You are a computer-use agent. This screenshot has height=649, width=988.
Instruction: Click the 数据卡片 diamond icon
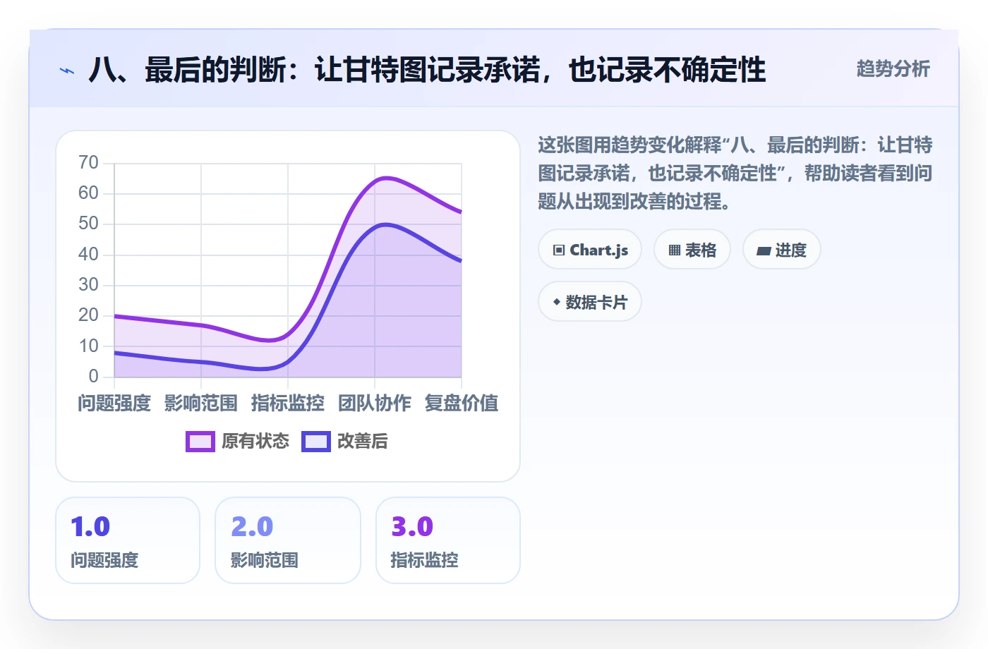[557, 303]
